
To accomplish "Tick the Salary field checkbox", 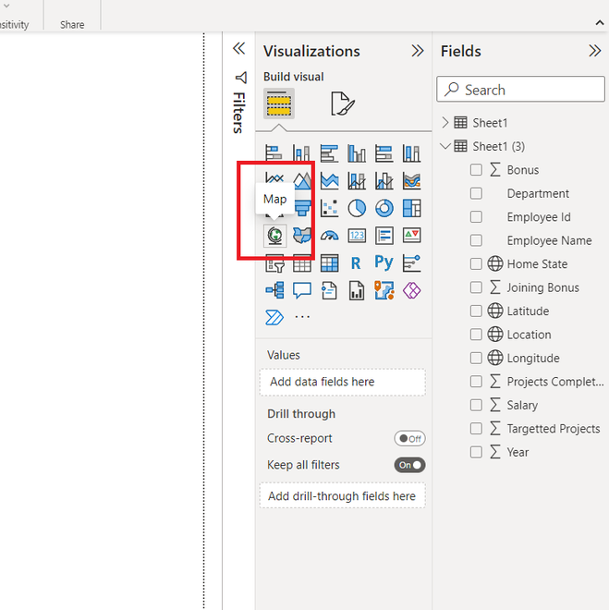I will click(476, 406).
